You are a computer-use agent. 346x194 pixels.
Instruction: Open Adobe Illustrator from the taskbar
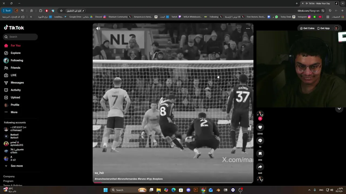tap(196, 190)
